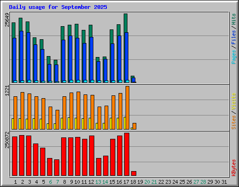This screenshot has width=239, height=187.
Task: Select day 30 on the date axis
Action: click(217, 182)
